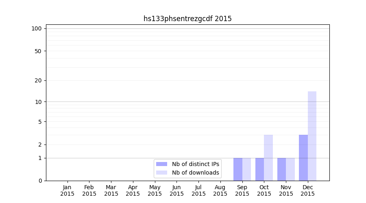
Task: Select the 'Nb of downloads' legend text
Action: [x=195, y=173]
